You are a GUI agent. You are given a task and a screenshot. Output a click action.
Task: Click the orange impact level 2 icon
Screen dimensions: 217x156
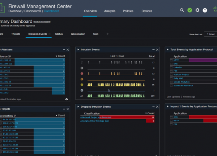pos(82,79)
